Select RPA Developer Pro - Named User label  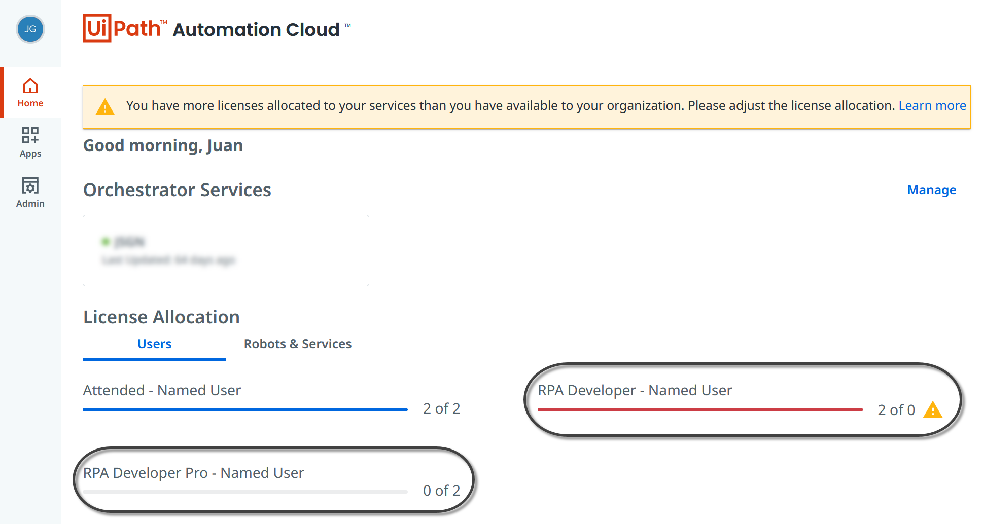point(193,473)
